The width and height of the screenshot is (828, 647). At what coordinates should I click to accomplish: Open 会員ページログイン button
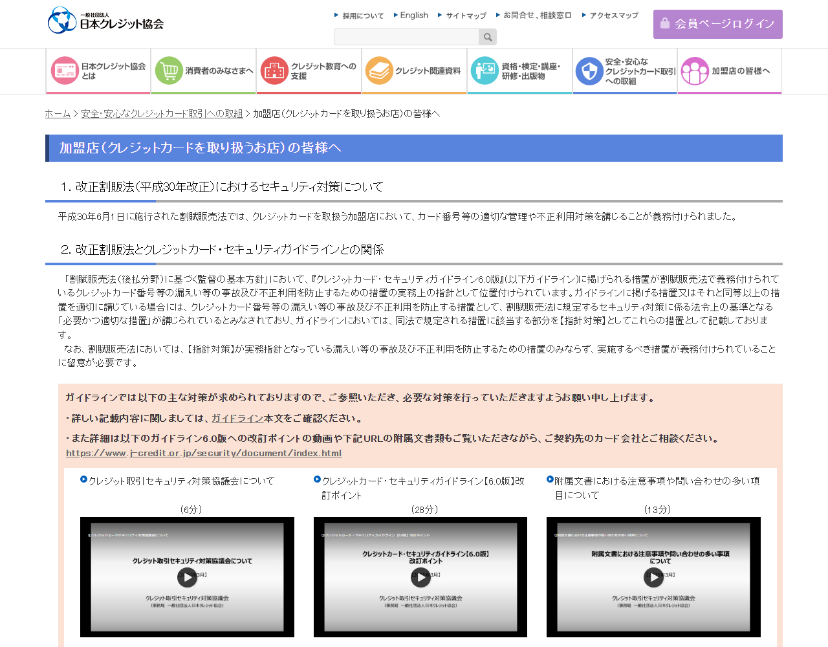pos(717,24)
